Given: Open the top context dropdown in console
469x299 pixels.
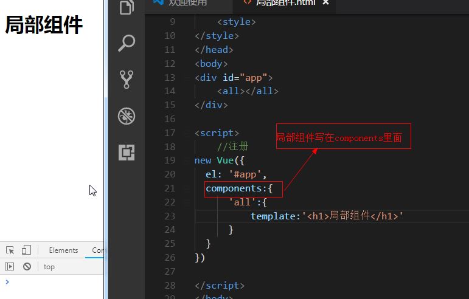Looking at the screenshot, I should [x=49, y=267].
